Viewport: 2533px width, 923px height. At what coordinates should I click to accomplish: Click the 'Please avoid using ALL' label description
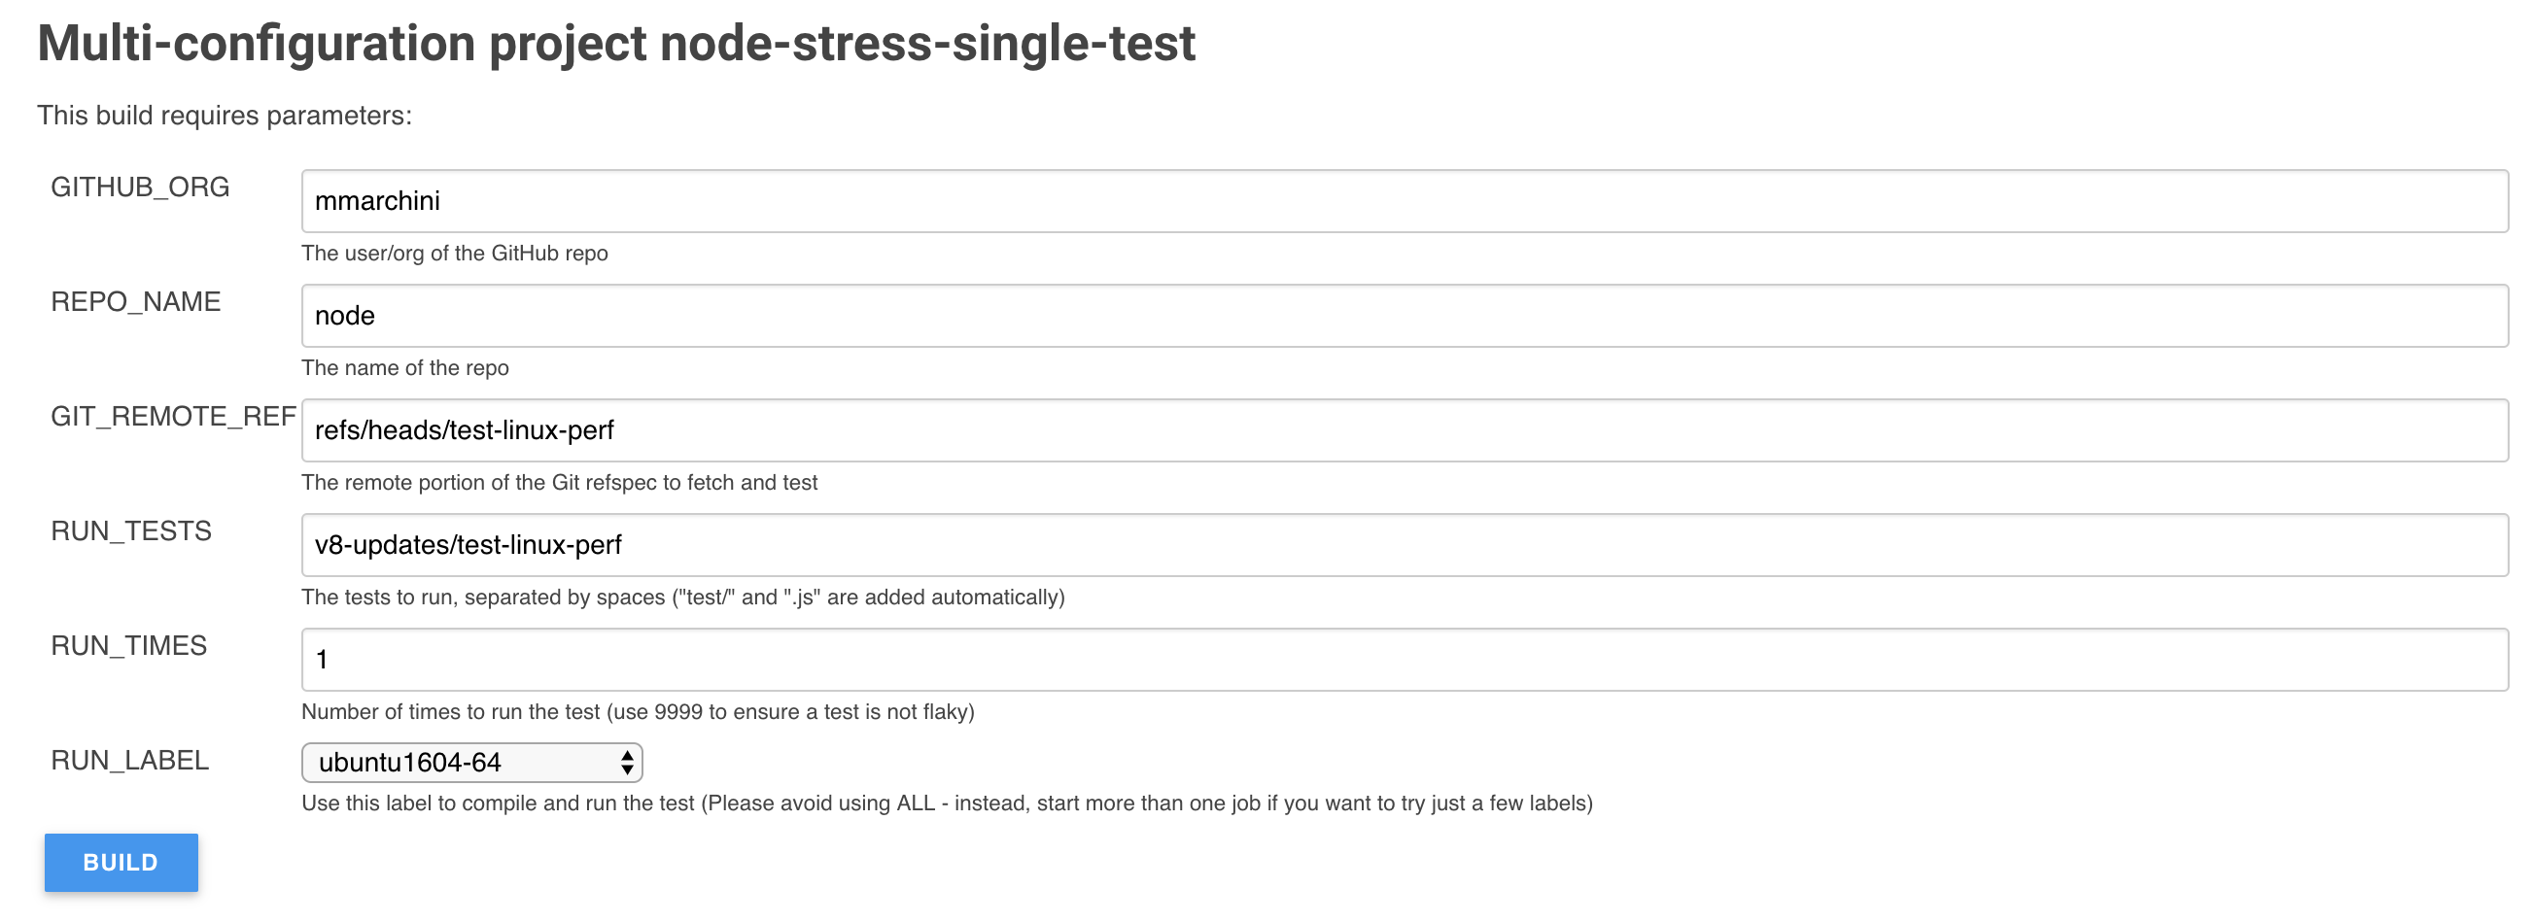tap(947, 803)
